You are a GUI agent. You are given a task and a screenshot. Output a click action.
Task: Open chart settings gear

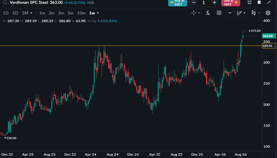tap(268, 13)
